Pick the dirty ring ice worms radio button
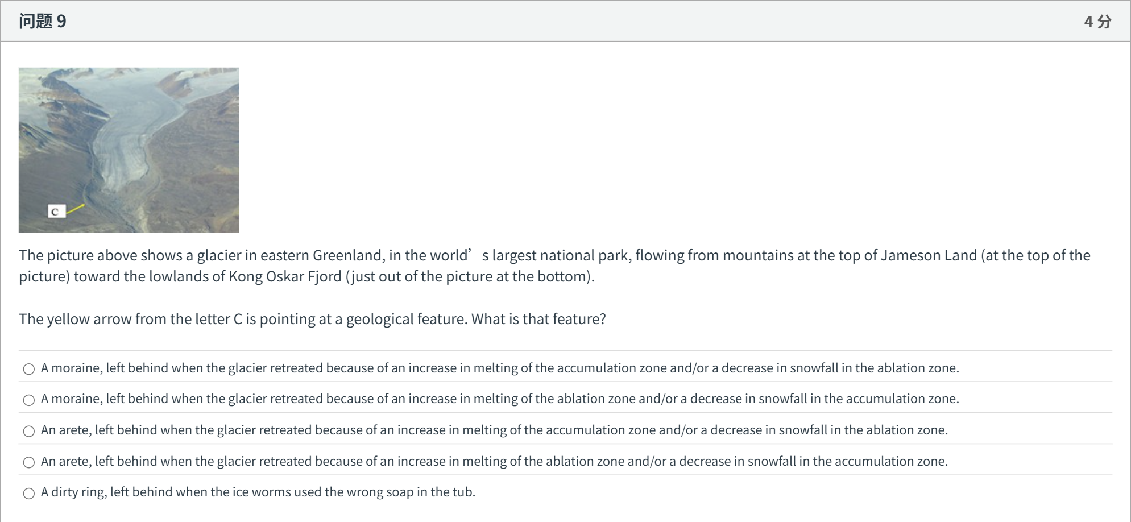1131x522 pixels. 29,493
